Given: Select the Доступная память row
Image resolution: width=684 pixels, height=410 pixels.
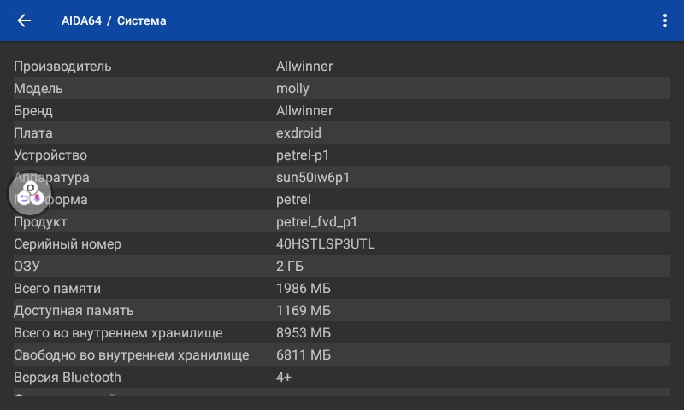Looking at the screenshot, I should tap(342, 310).
